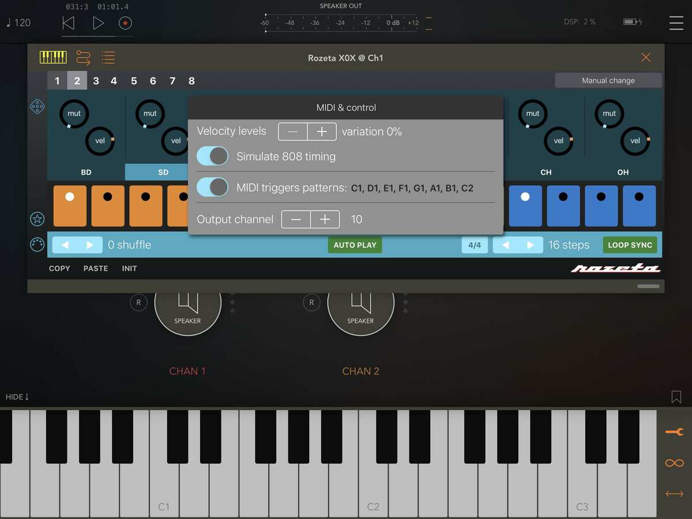
Task: Change the 4/4 time signature
Action: coord(475,245)
